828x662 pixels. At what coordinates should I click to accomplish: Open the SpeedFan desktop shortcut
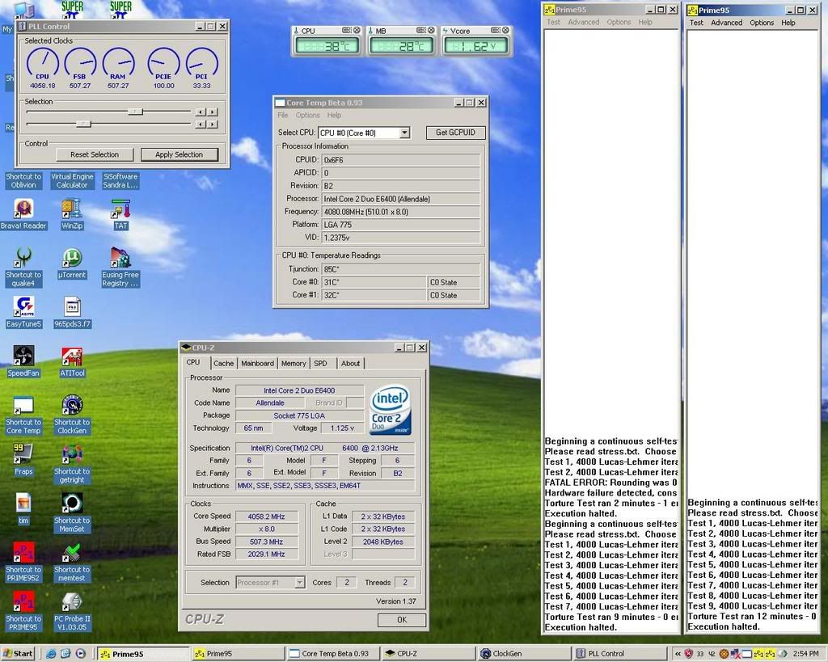tap(23, 356)
